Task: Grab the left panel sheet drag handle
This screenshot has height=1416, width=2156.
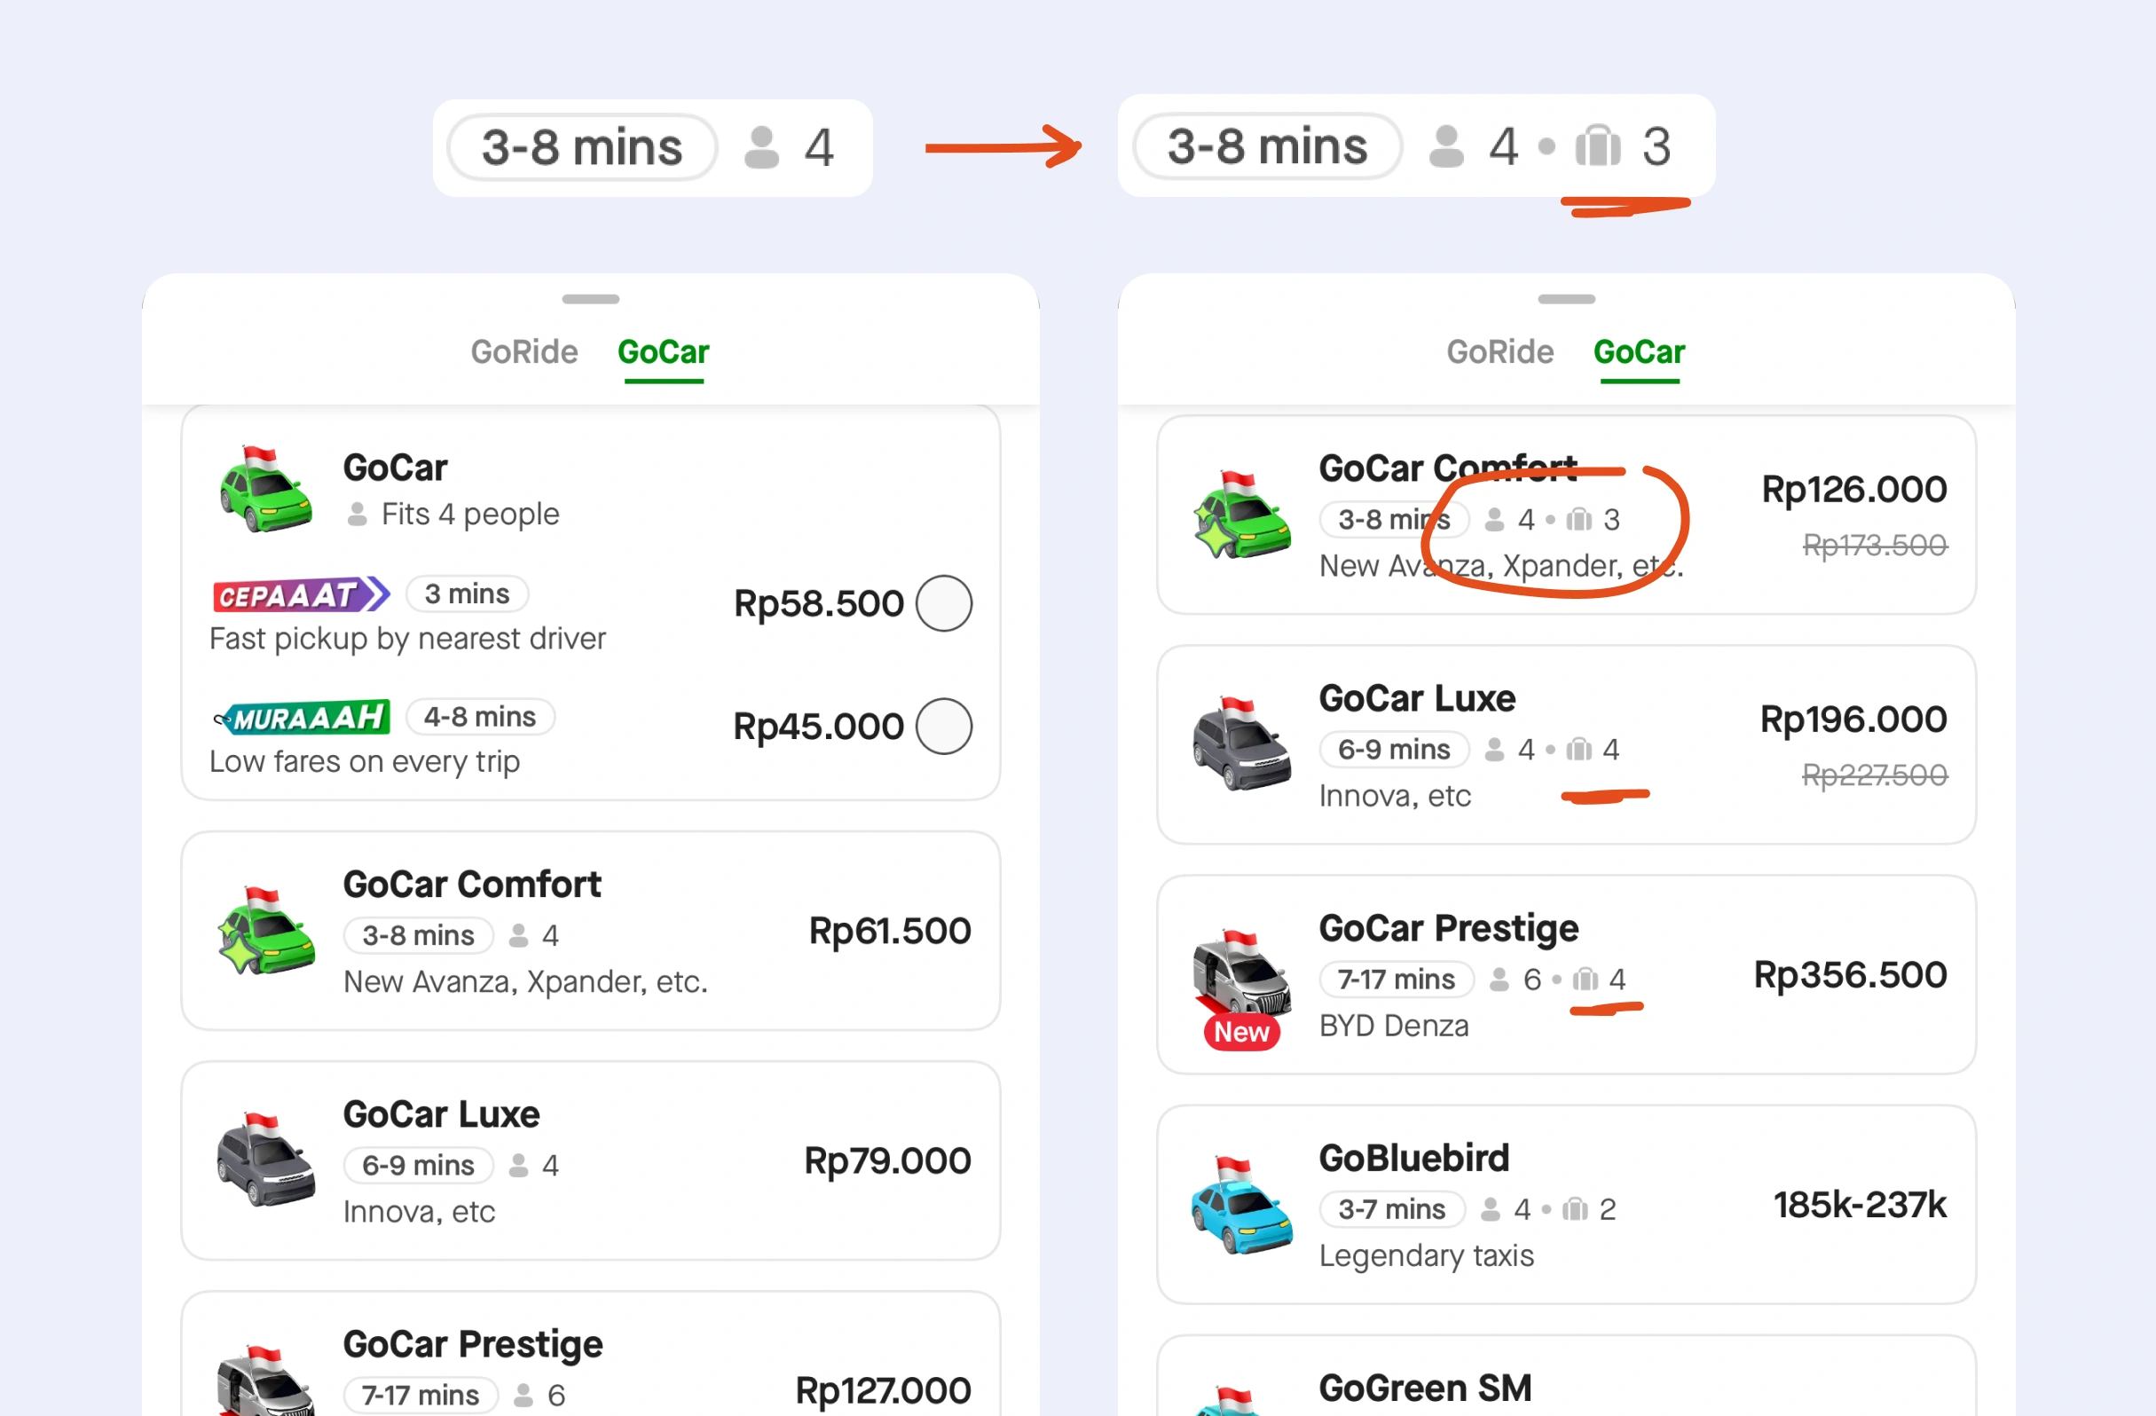Action: point(591,299)
